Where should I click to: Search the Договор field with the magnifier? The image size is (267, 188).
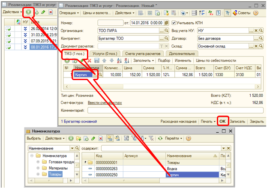261,39
